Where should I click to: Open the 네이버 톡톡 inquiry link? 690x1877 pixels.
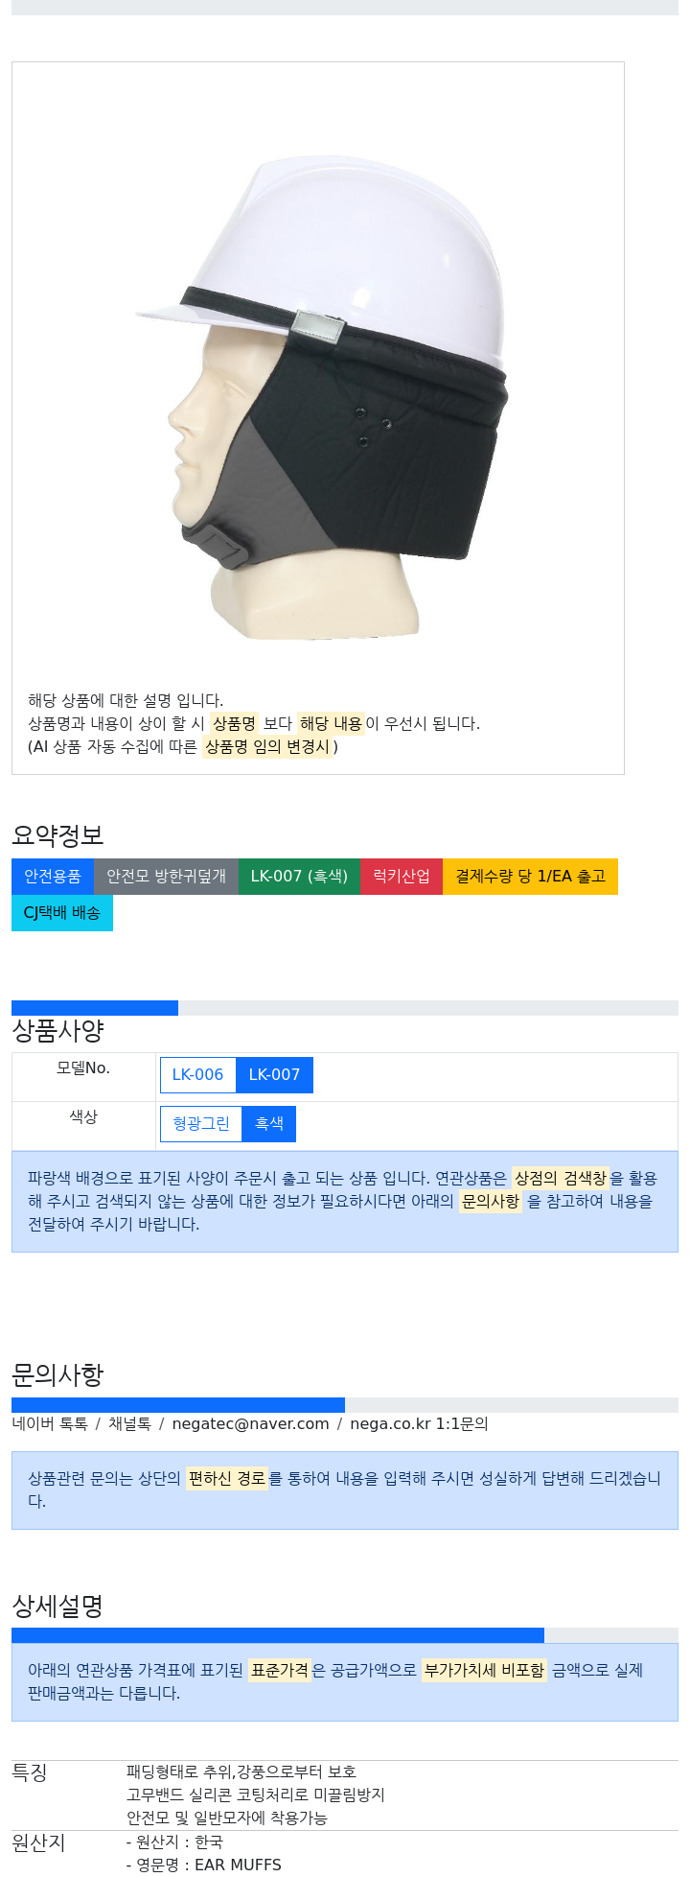click(50, 1424)
